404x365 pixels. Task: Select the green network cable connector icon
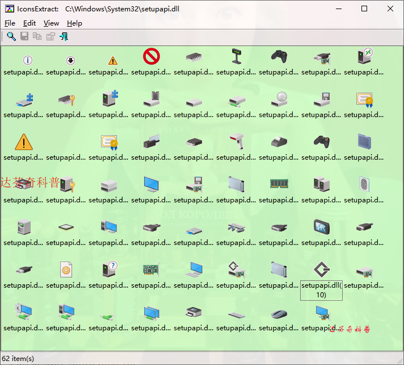[107, 317]
